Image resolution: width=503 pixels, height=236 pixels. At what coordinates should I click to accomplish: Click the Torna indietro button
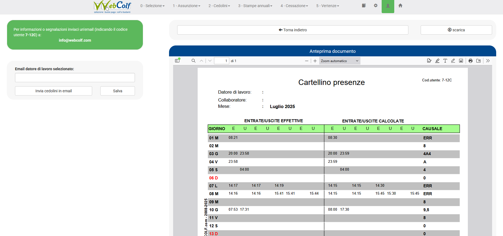click(293, 30)
